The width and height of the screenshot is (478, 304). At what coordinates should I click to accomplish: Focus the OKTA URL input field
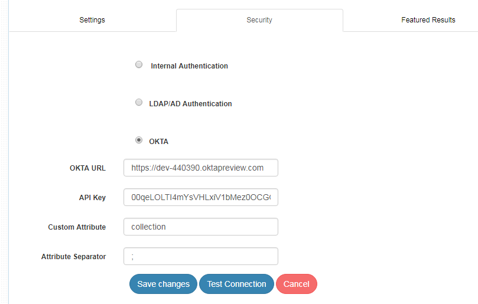[200, 168]
